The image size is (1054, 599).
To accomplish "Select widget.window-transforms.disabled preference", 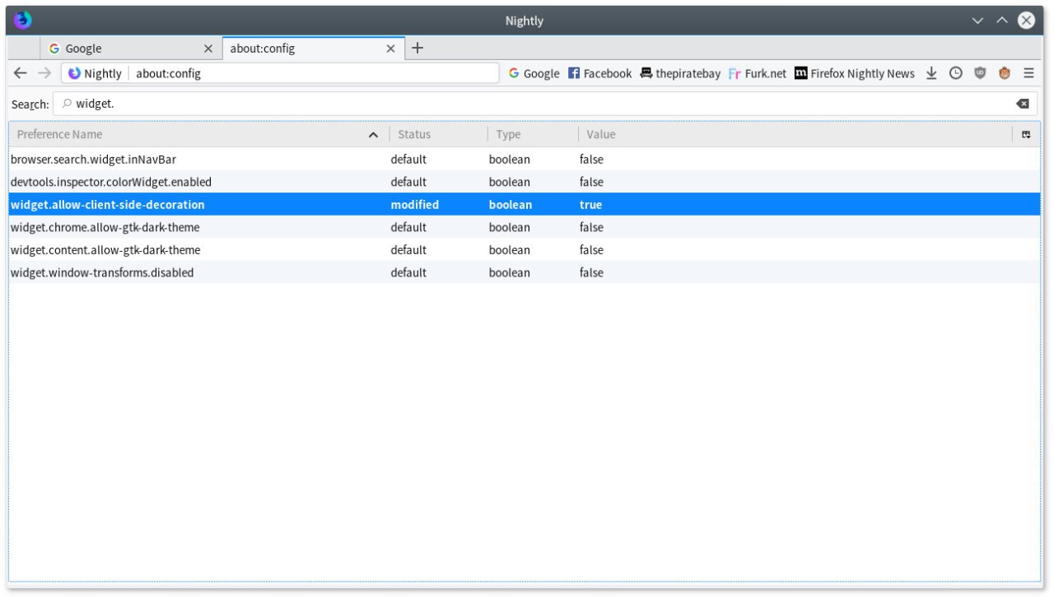I will tap(525, 272).
